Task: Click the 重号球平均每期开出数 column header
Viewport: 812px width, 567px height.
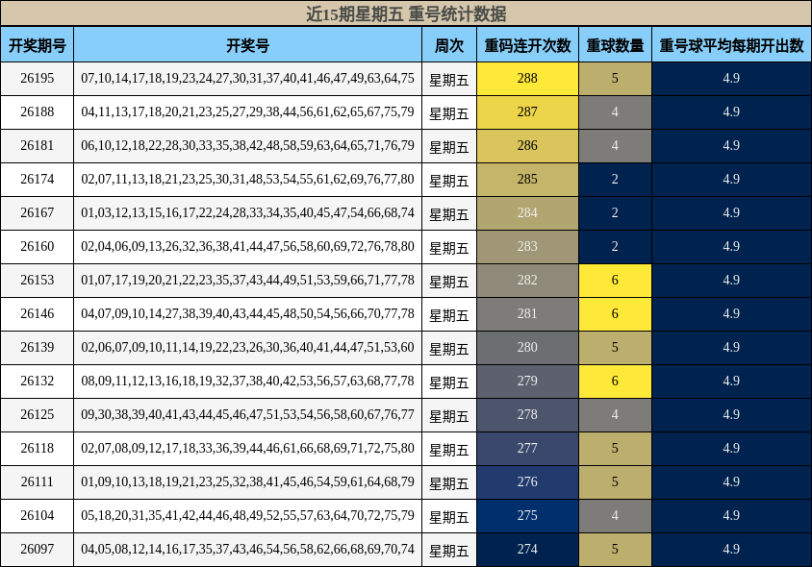Action: pyautogui.click(x=731, y=45)
